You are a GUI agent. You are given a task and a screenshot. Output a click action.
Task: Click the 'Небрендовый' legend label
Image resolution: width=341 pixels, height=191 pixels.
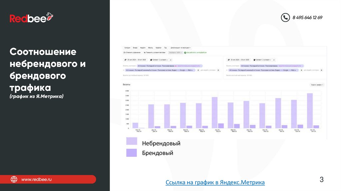point(161,143)
